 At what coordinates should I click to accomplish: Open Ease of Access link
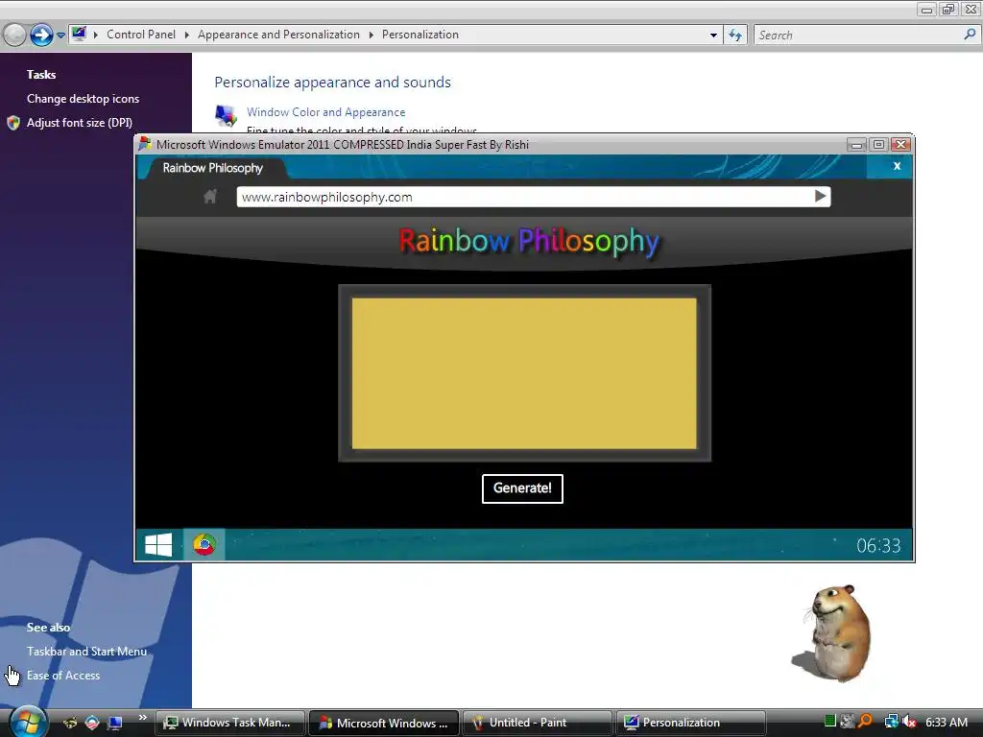62,675
